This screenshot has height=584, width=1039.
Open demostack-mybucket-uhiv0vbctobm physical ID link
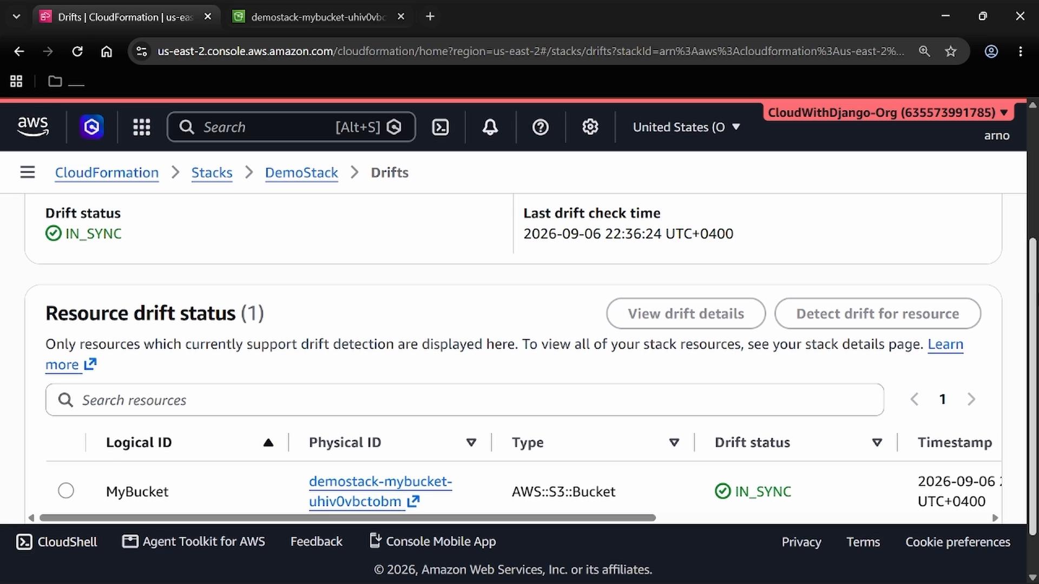click(x=380, y=491)
